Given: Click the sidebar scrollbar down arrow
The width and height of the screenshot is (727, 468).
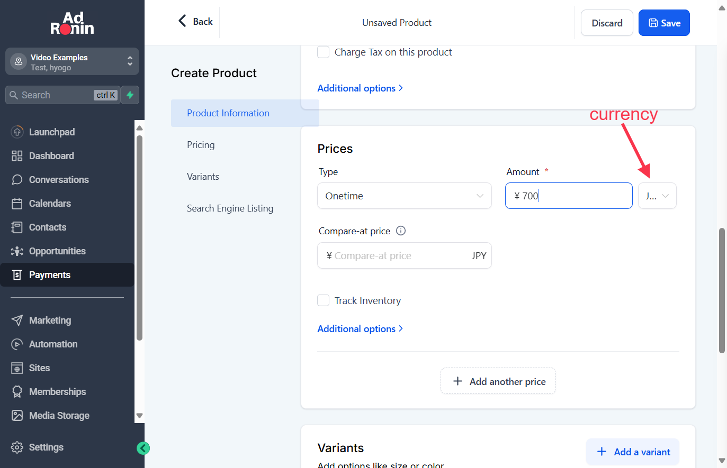Looking at the screenshot, I should point(140,416).
